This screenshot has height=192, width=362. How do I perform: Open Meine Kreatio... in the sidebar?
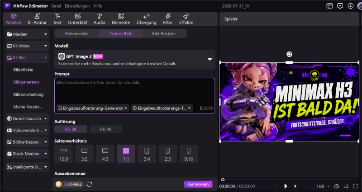click(x=27, y=107)
